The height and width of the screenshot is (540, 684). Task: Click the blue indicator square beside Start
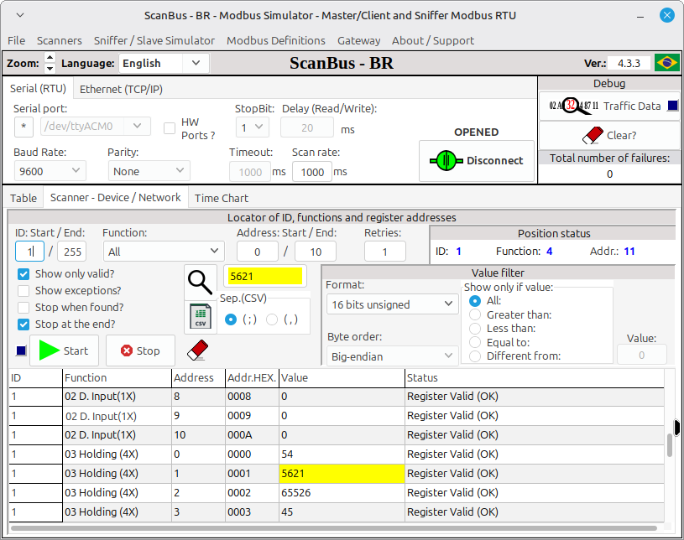point(21,350)
